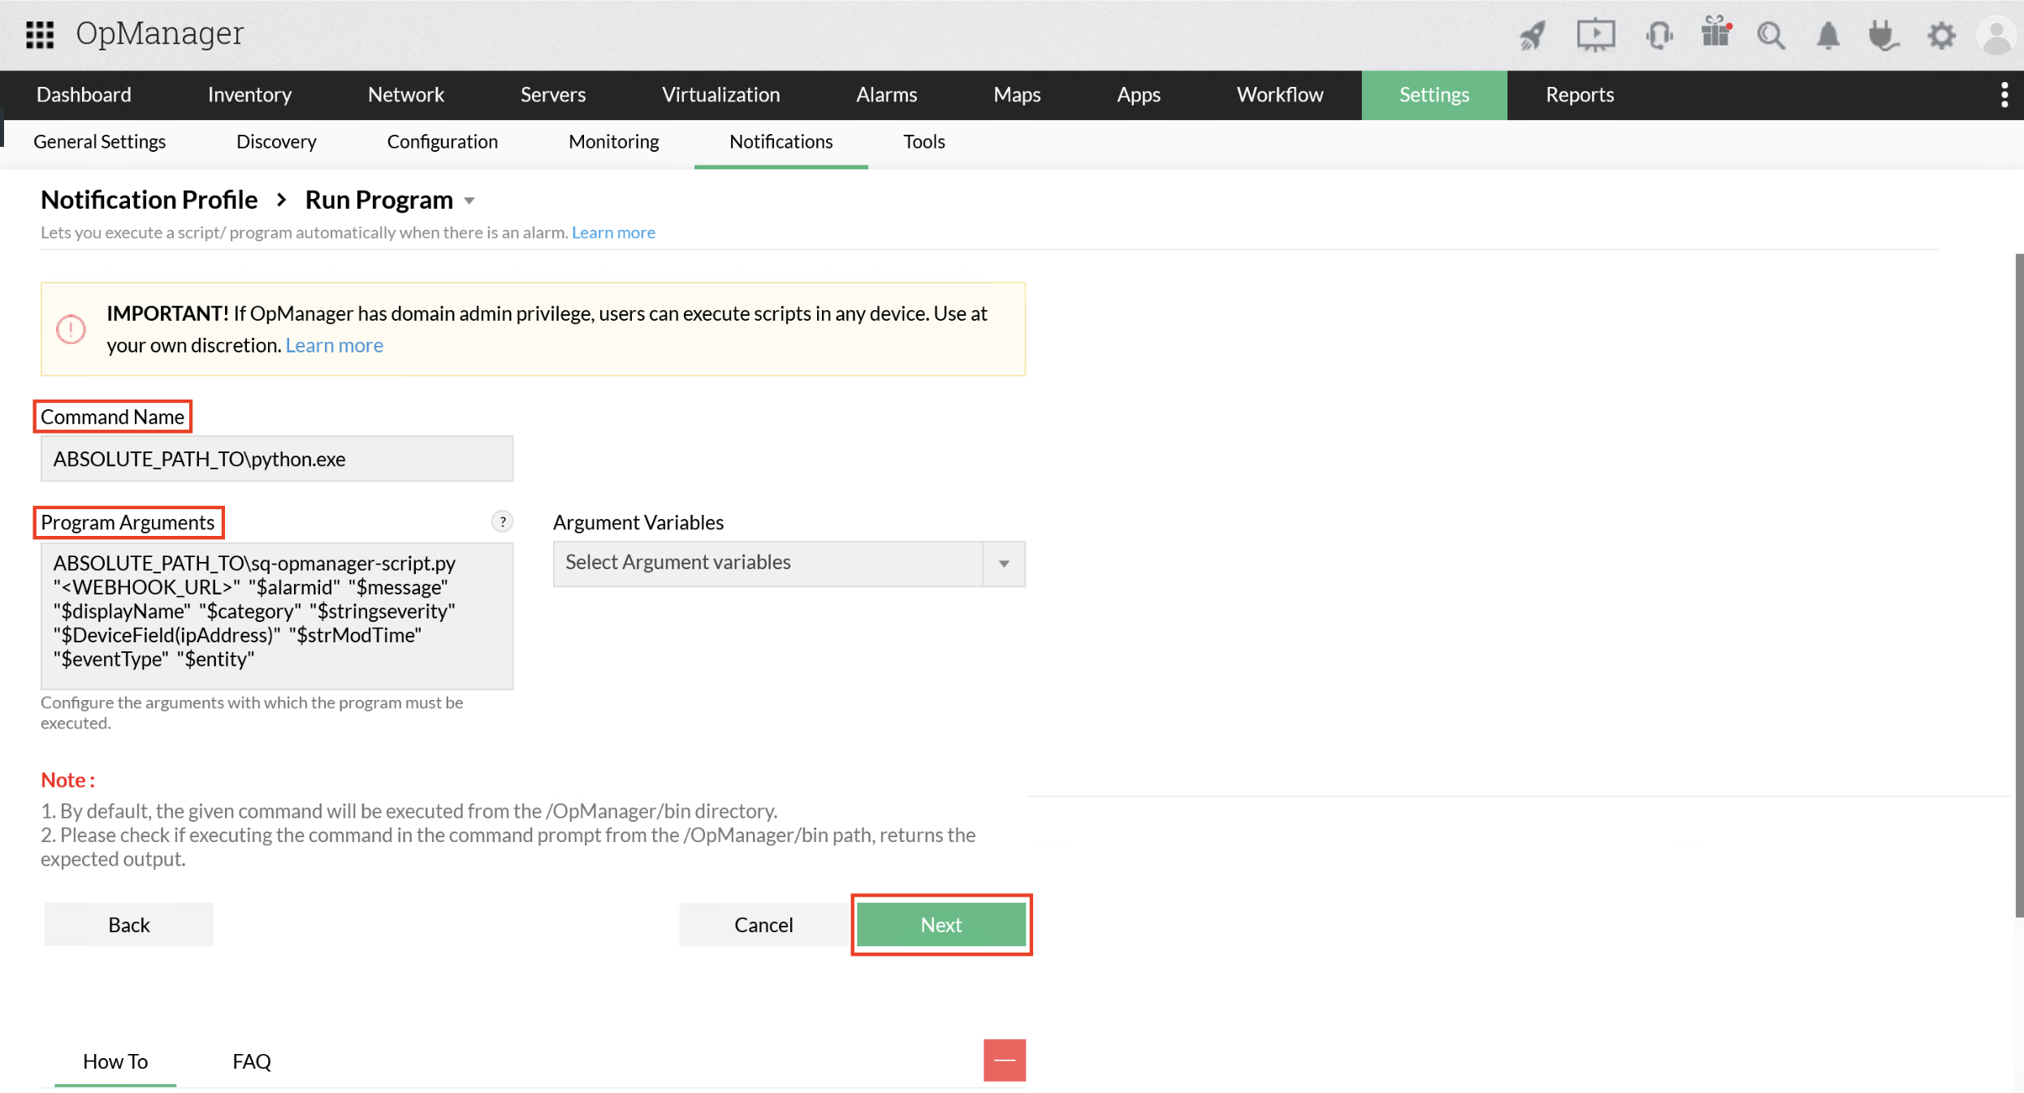The height and width of the screenshot is (1093, 2024).
Task: Select the Notifications sub-tab
Action: point(781,141)
